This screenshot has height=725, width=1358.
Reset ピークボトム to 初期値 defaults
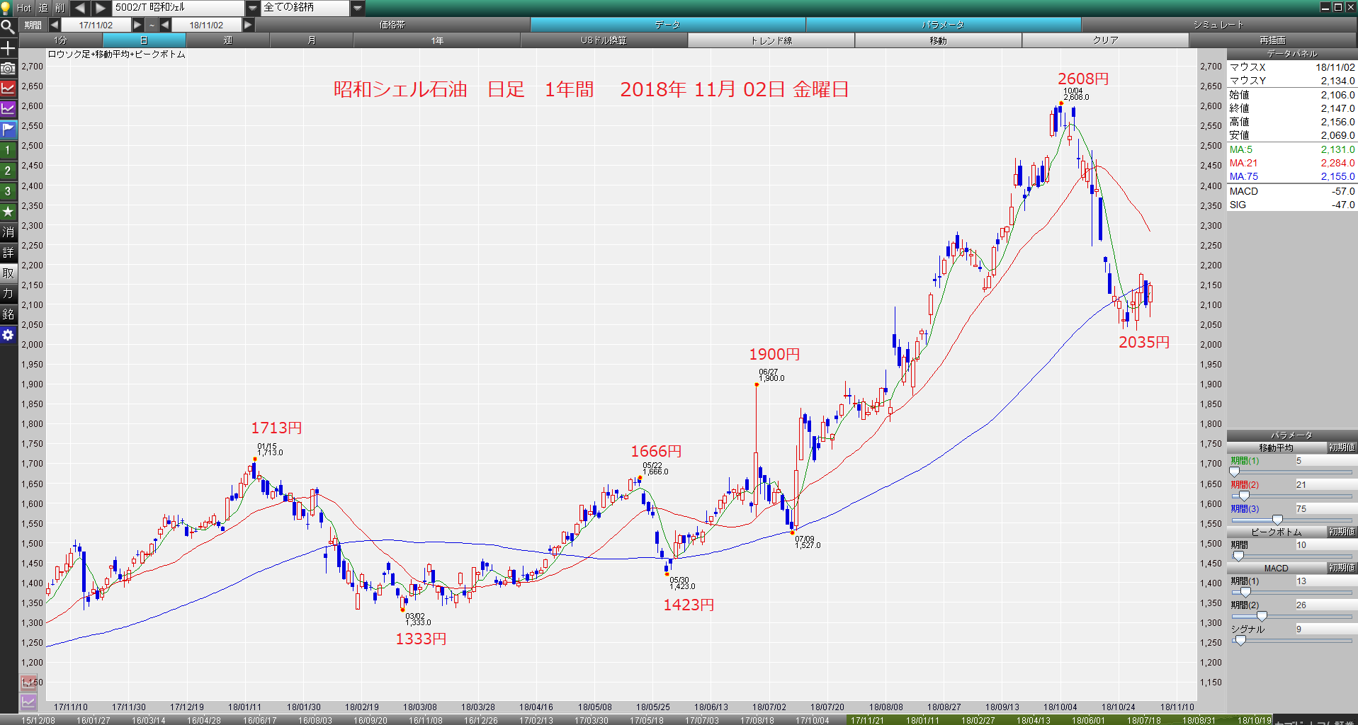(x=1342, y=532)
